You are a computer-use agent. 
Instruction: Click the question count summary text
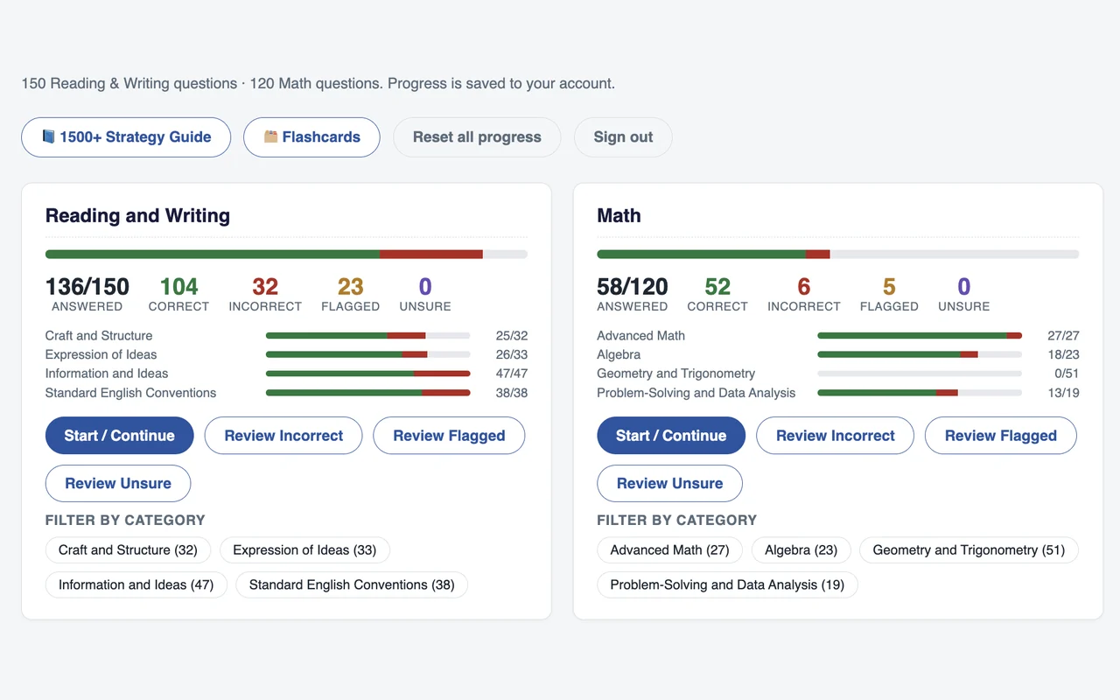click(x=318, y=84)
